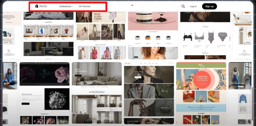Open the Heat wave Oasis fashion theme preview
This screenshot has height=126, width=256.
[x=101, y=35]
